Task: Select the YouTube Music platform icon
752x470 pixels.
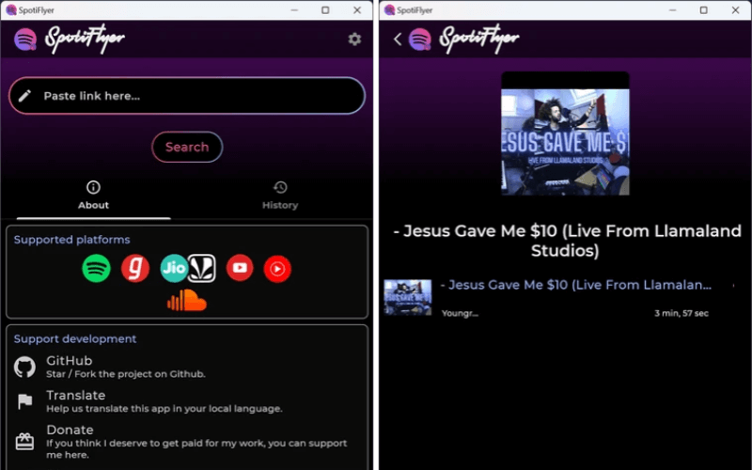Action: tap(277, 269)
